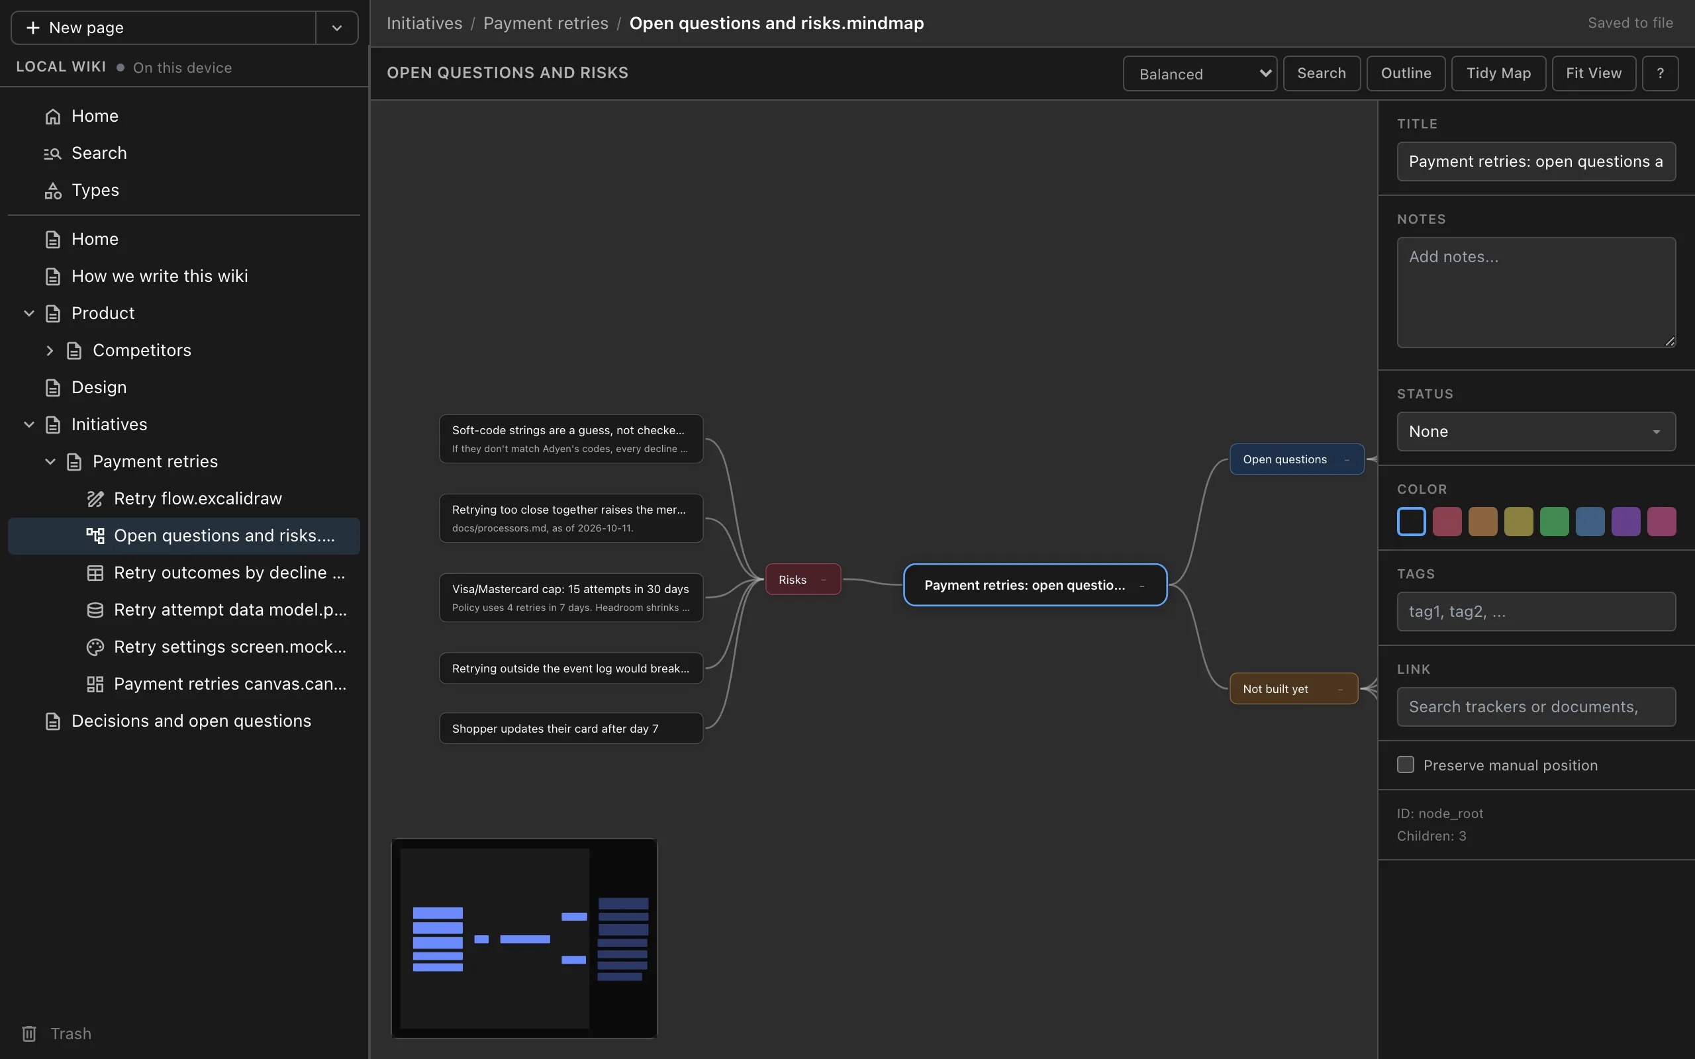
Task: Expand the Competitors tree chevron
Action: [50, 351]
